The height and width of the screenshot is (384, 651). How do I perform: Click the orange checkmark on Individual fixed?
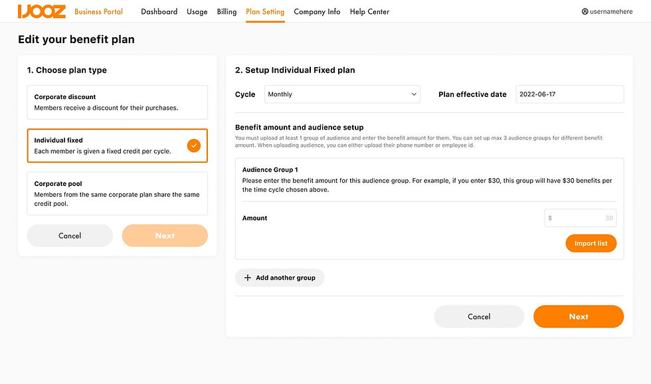coord(193,145)
